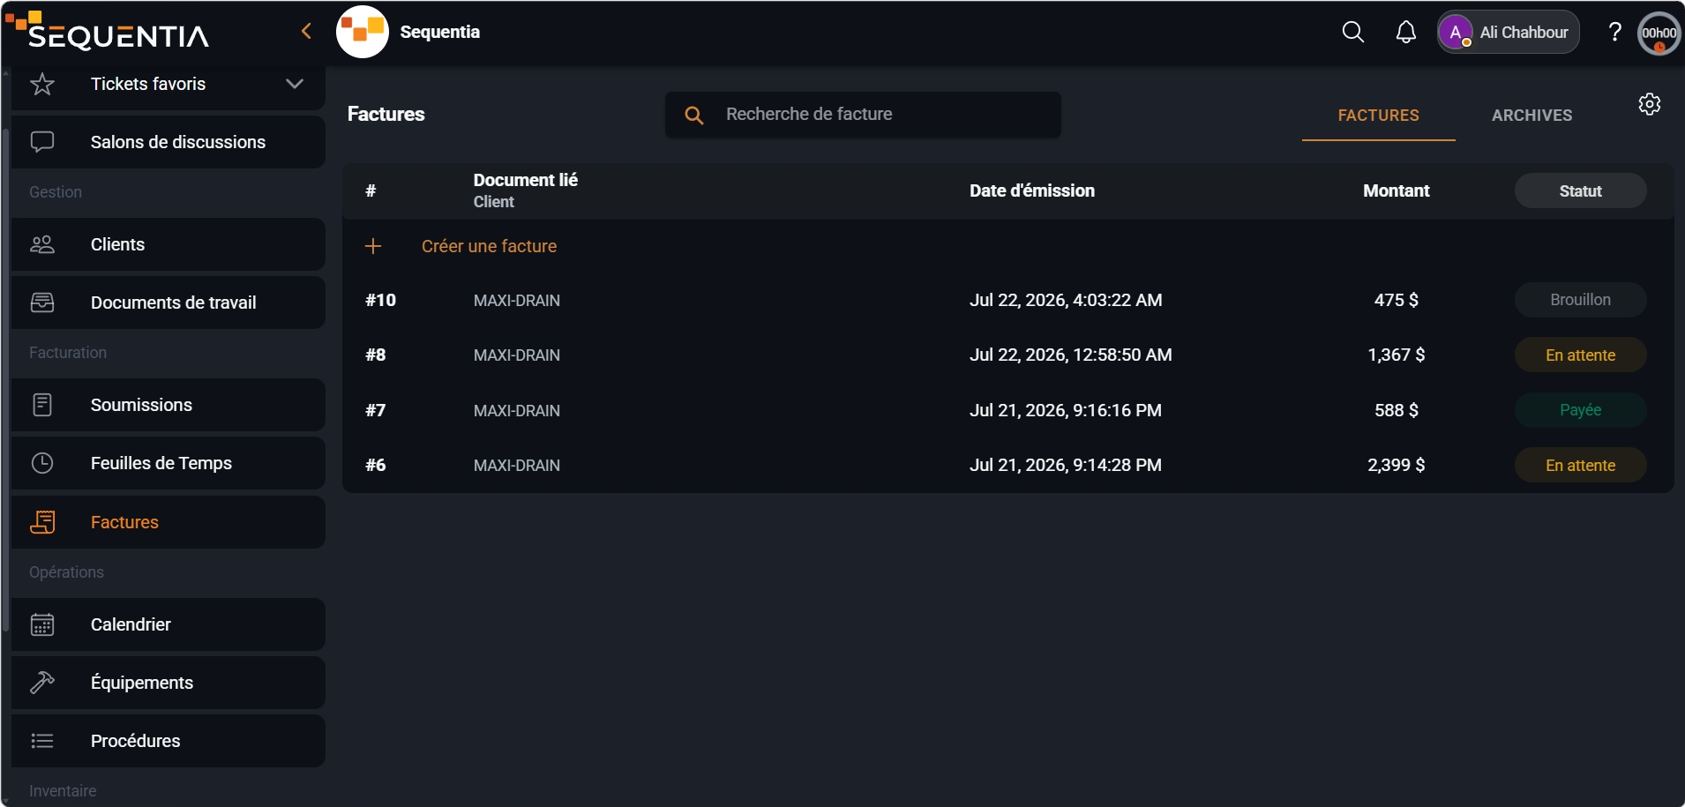
Task: Click the Montant column header
Action: [1396, 191]
